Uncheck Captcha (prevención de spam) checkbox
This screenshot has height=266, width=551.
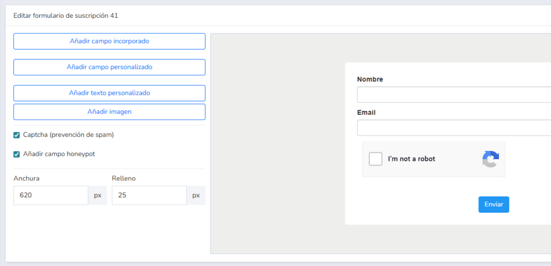(x=17, y=135)
